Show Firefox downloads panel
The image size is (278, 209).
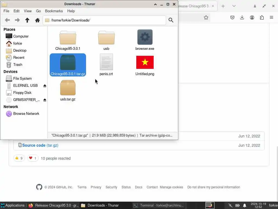click(242, 17)
